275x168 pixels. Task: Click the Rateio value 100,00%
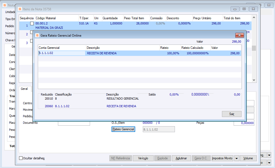[173, 53]
